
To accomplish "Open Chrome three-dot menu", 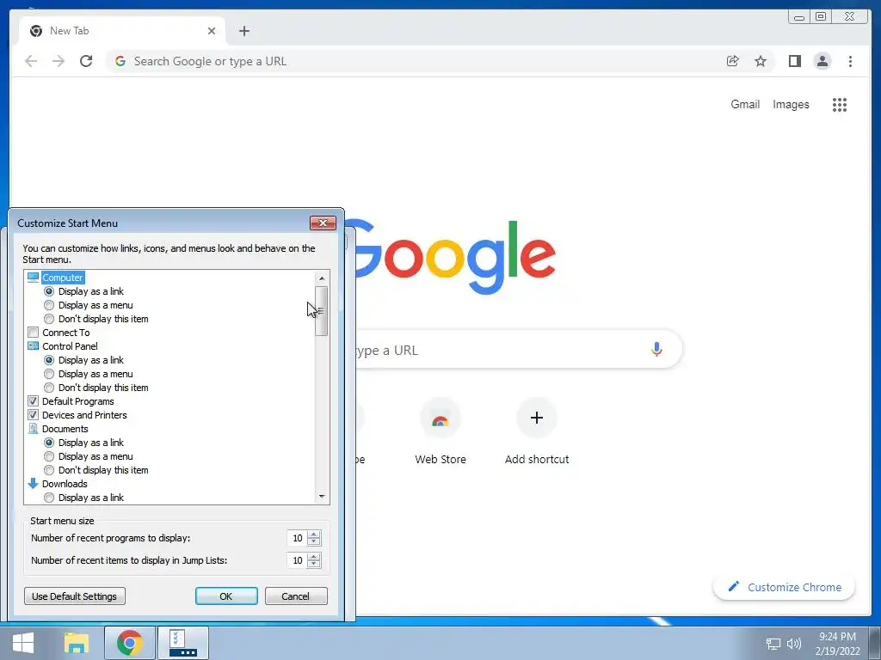I will [850, 61].
